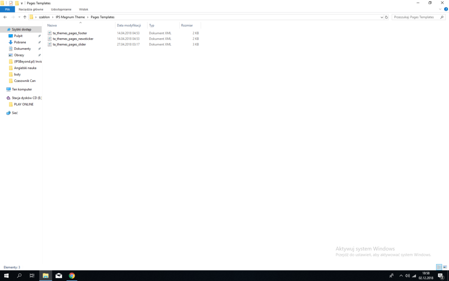449x281 pixels.
Task: Click the search magnifier in the search box
Action: tap(441, 17)
